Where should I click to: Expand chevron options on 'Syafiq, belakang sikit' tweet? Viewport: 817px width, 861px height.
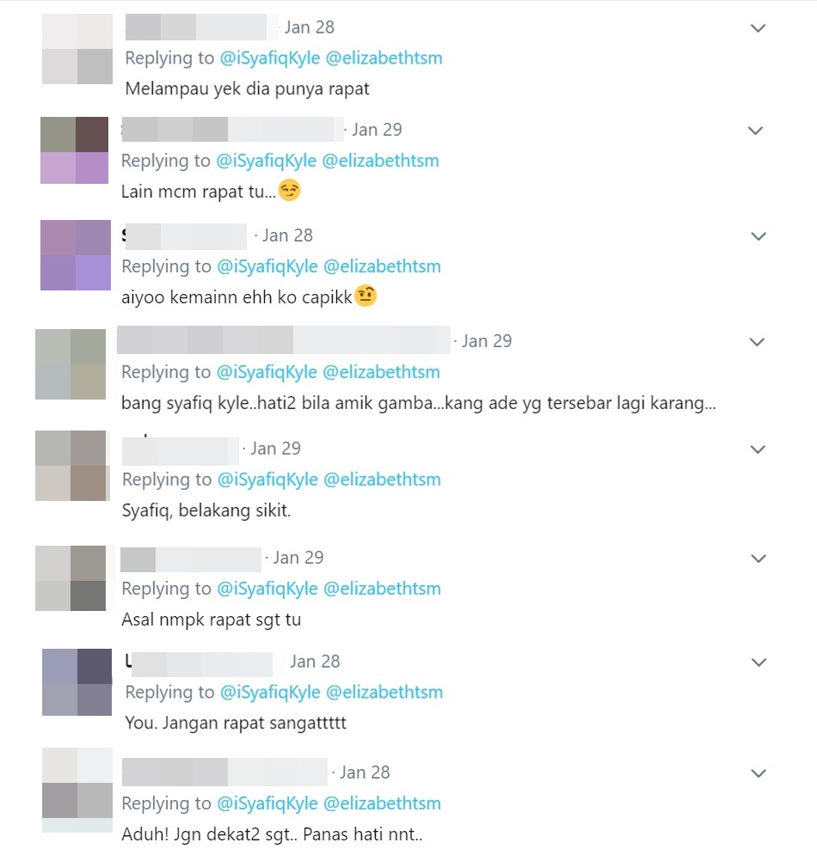[758, 449]
